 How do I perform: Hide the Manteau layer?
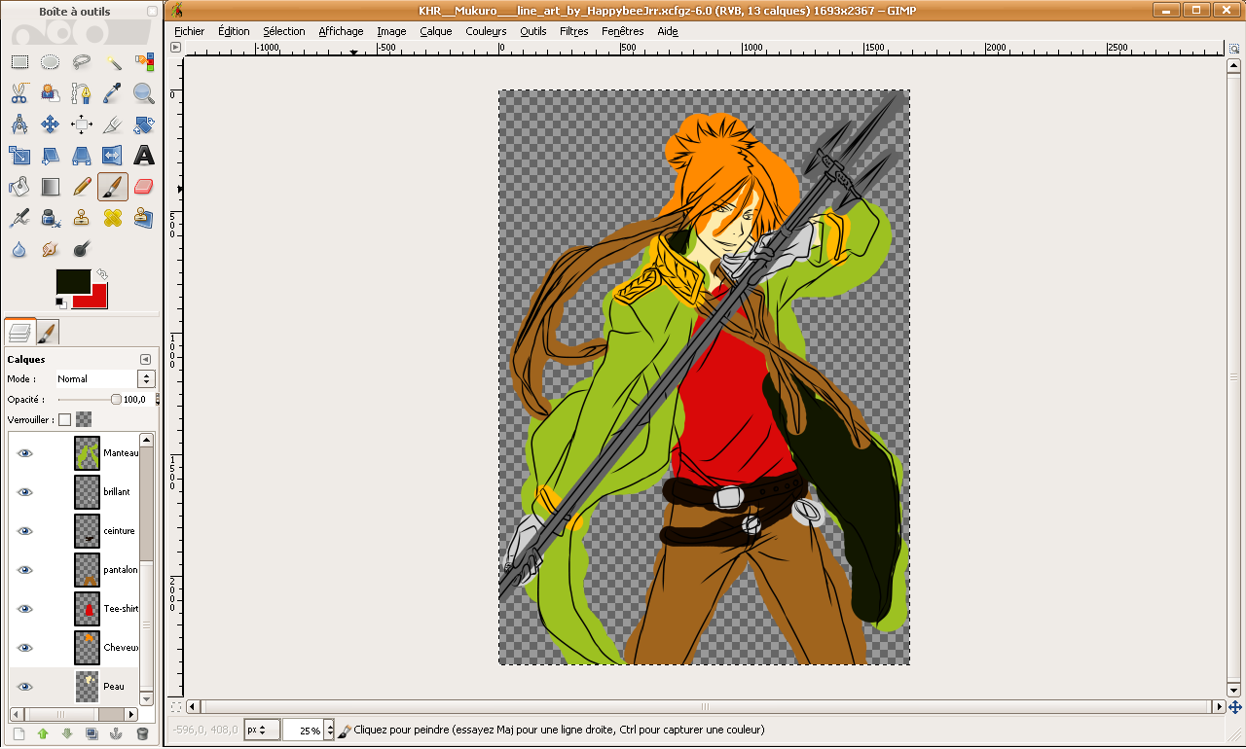click(x=25, y=453)
